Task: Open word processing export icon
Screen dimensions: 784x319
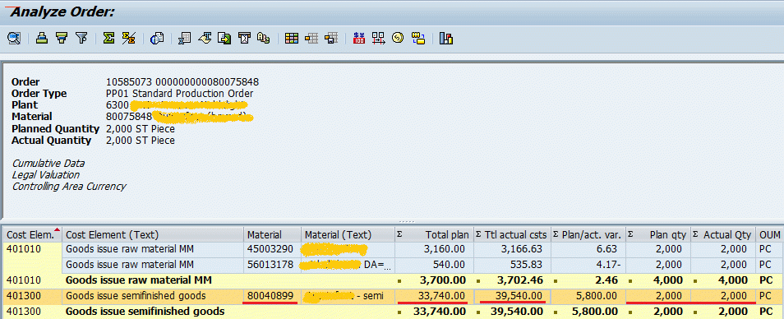Action: [x=205, y=38]
